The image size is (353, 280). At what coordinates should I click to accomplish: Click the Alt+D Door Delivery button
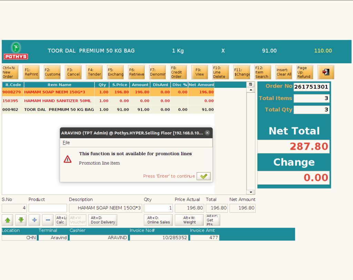pos(103,220)
